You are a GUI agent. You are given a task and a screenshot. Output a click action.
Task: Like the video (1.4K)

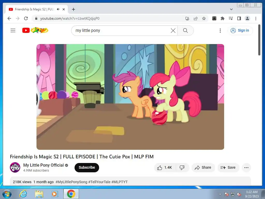tap(165, 168)
